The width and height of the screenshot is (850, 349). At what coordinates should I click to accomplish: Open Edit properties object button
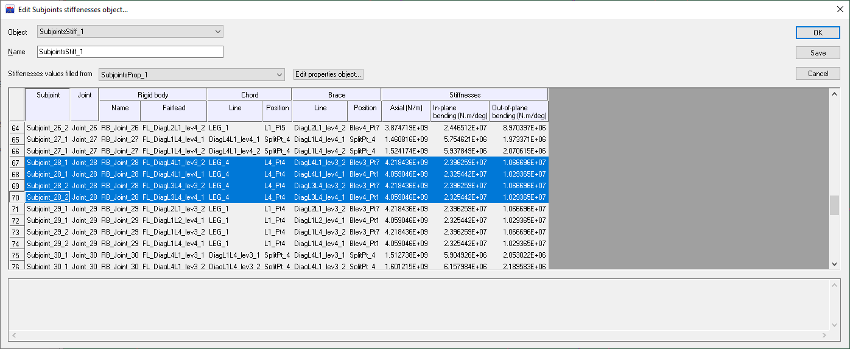coord(328,74)
